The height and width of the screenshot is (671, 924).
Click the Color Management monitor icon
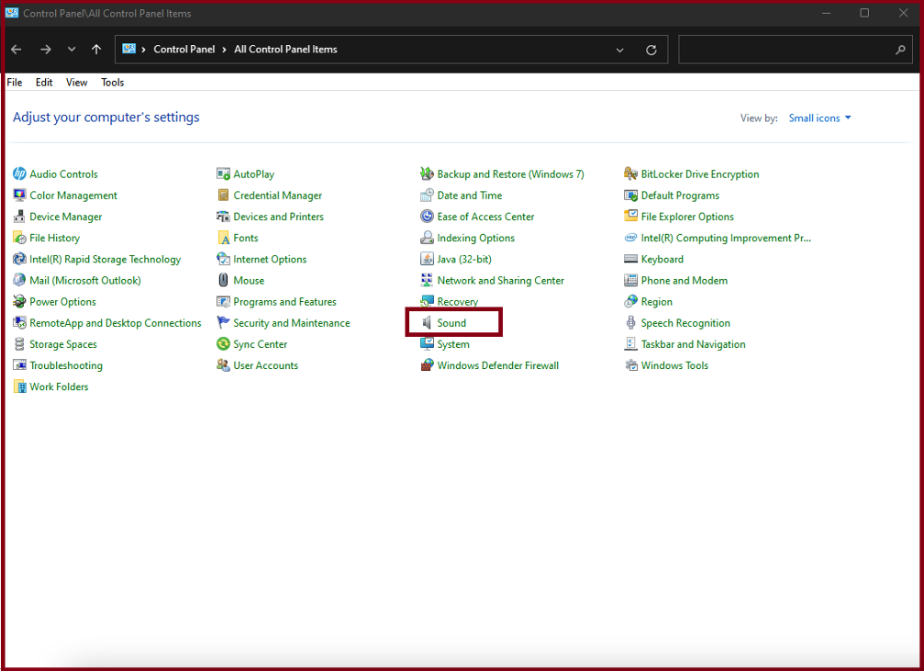point(19,196)
